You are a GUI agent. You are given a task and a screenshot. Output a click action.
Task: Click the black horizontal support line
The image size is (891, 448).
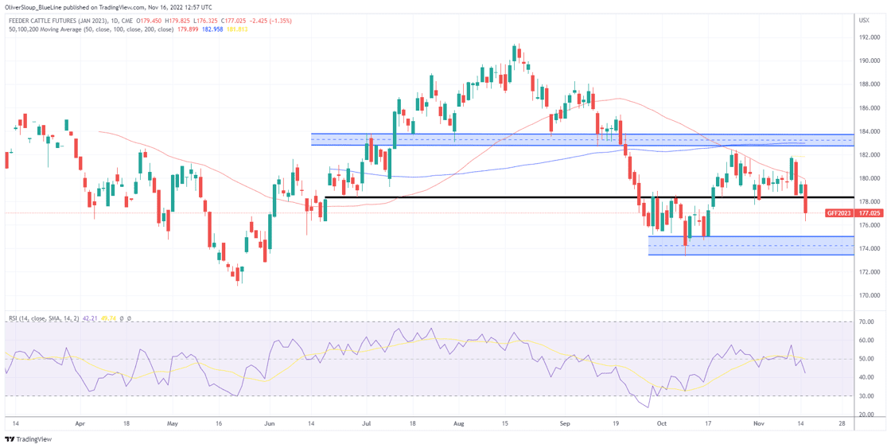tap(589, 197)
